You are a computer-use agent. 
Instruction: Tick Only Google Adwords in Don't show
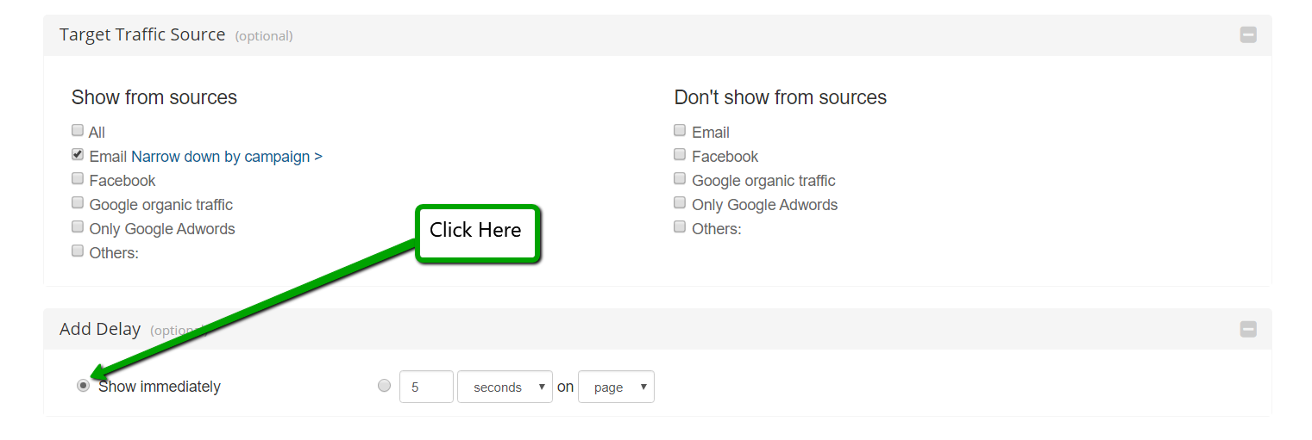[680, 203]
